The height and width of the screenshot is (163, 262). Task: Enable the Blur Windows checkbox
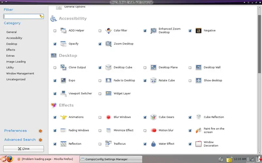[x=100, y=117]
